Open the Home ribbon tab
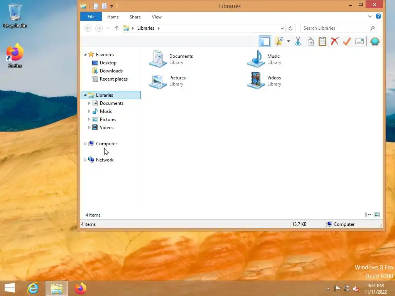Screen dimensions: 395x296 pos(113,17)
